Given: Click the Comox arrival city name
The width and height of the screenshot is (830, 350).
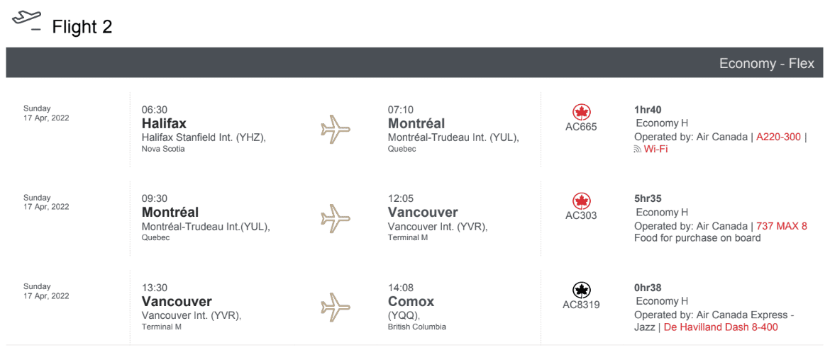Looking at the screenshot, I should 411,301.
